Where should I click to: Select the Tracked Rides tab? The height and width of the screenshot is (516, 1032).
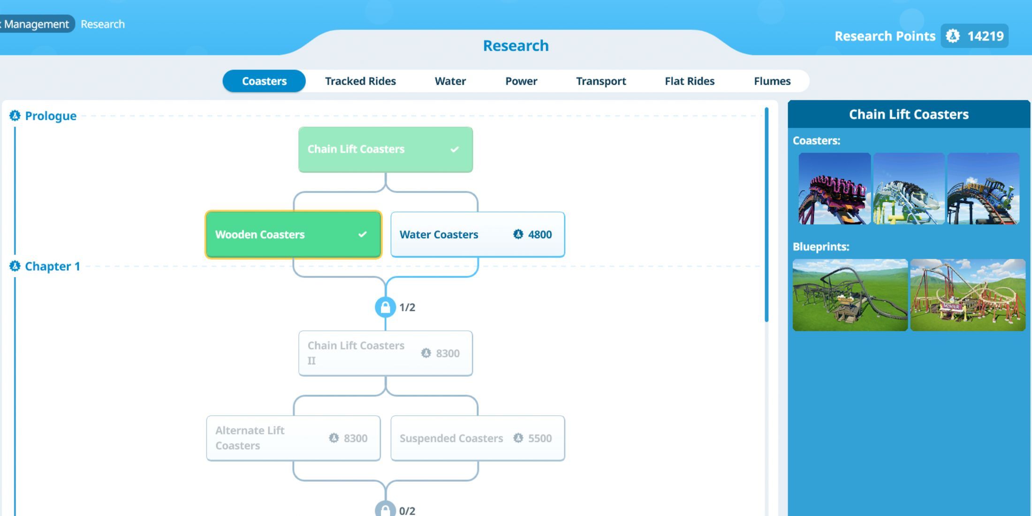coord(360,80)
